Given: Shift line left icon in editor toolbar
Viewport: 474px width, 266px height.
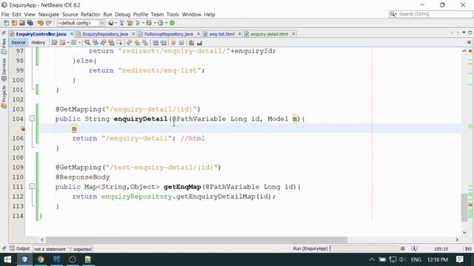Looking at the screenshot, I should (x=156, y=43).
